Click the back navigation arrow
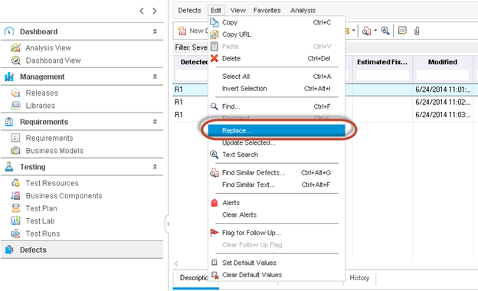Screen dimensions: 478x291 pyautogui.click(x=142, y=11)
